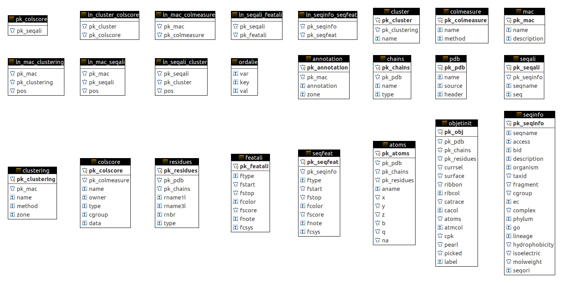Click the table icon in seqinfo header
Viewport: 563px width, 283px height.
[519, 115]
